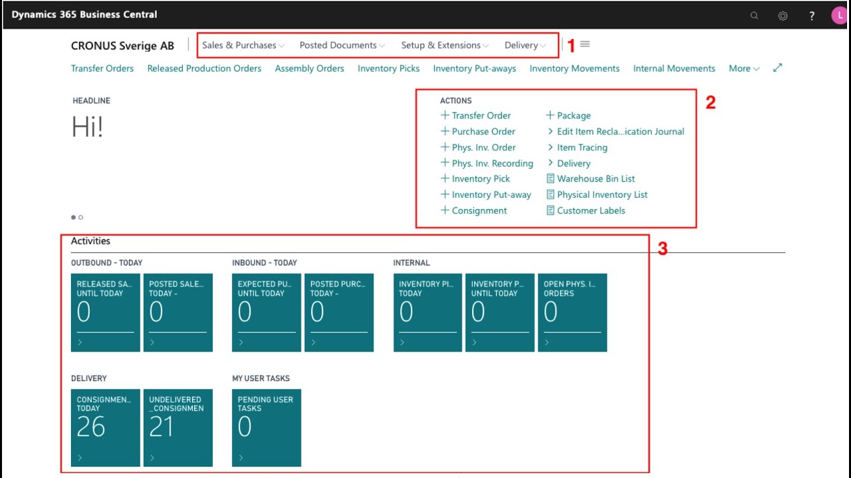Expand the Sales & Purchases menu
The image size is (851, 478).
click(x=243, y=45)
